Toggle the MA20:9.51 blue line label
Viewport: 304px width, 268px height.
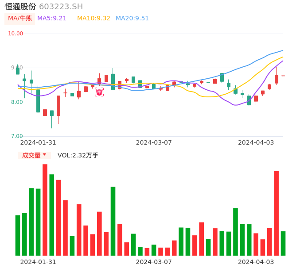[132, 18]
